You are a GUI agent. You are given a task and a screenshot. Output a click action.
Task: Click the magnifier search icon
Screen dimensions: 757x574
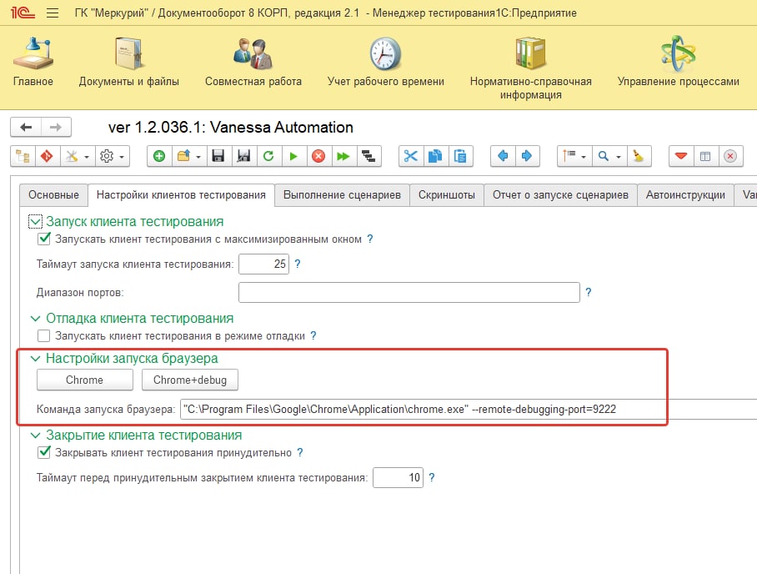[x=604, y=156]
